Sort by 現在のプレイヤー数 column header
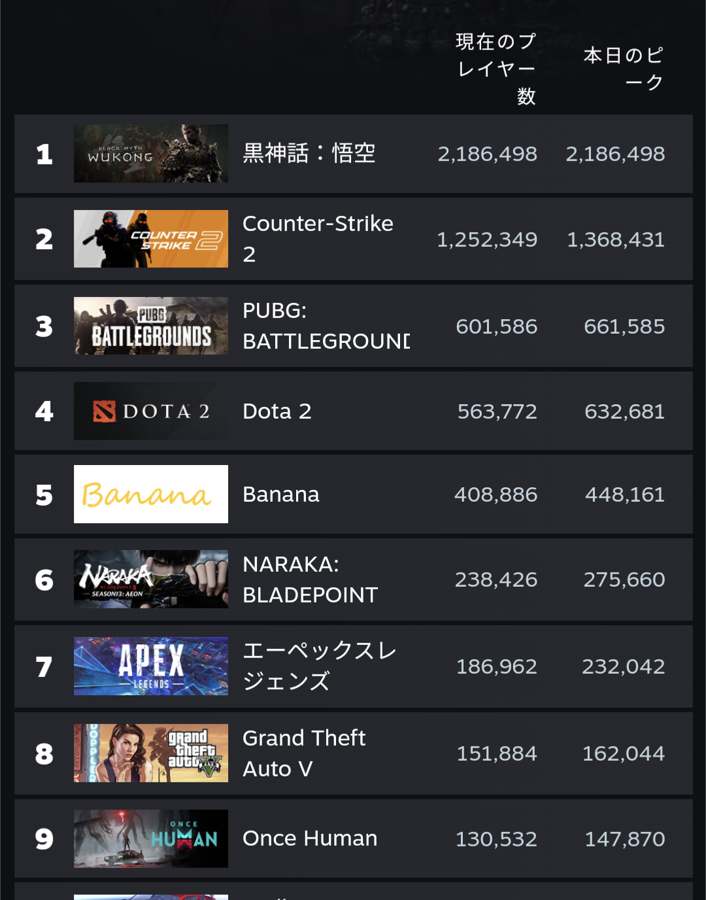706x900 pixels. click(x=496, y=69)
